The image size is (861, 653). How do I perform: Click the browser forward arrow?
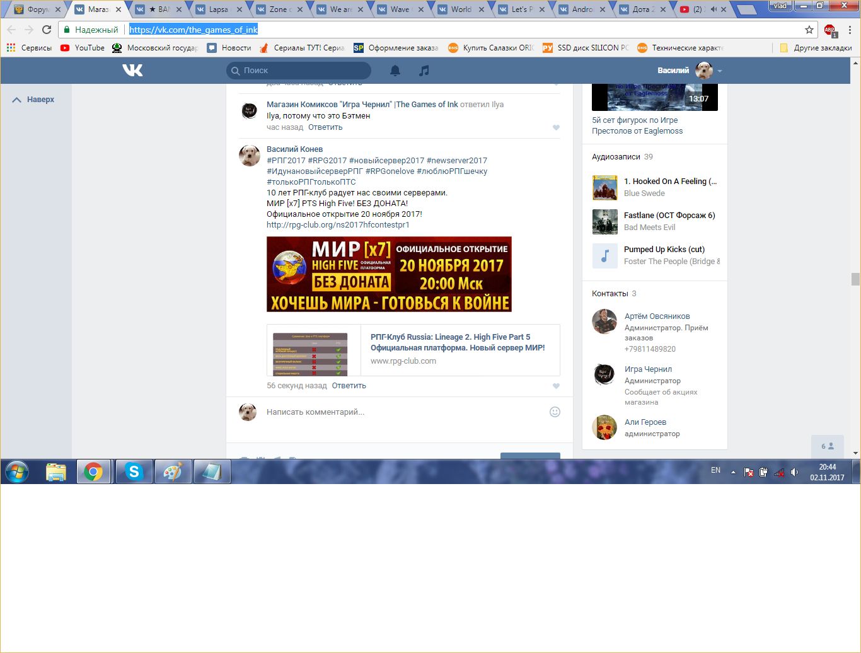pos(29,30)
